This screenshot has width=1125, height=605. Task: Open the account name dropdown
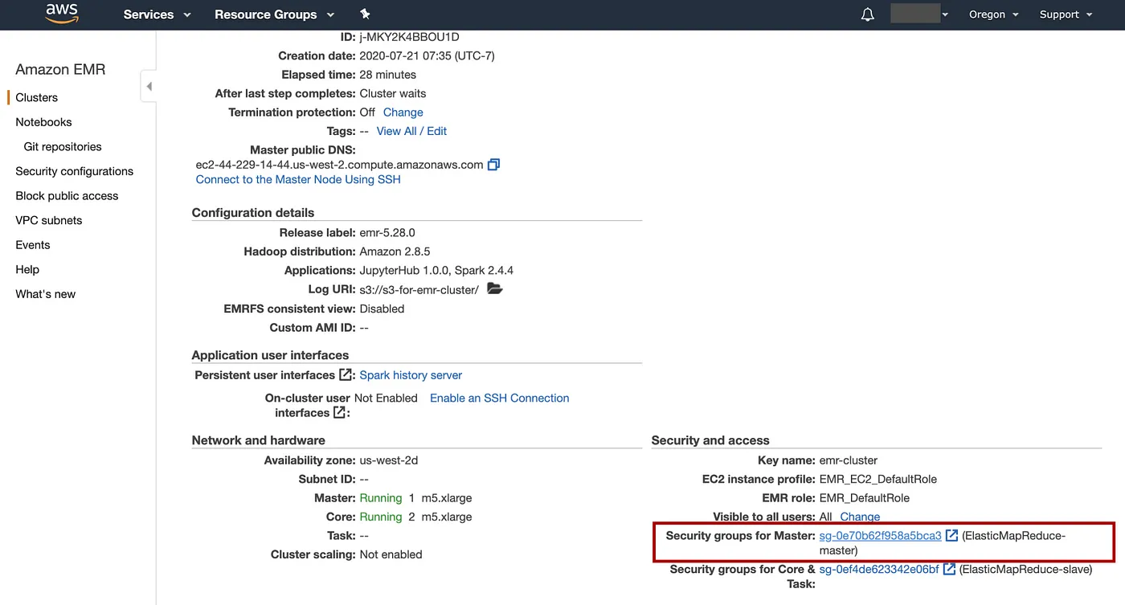[919, 14]
